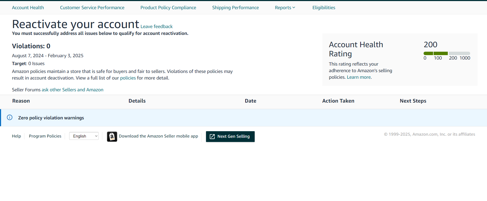Click the Reason column header
This screenshot has height=201, width=487.
tap(21, 101)
